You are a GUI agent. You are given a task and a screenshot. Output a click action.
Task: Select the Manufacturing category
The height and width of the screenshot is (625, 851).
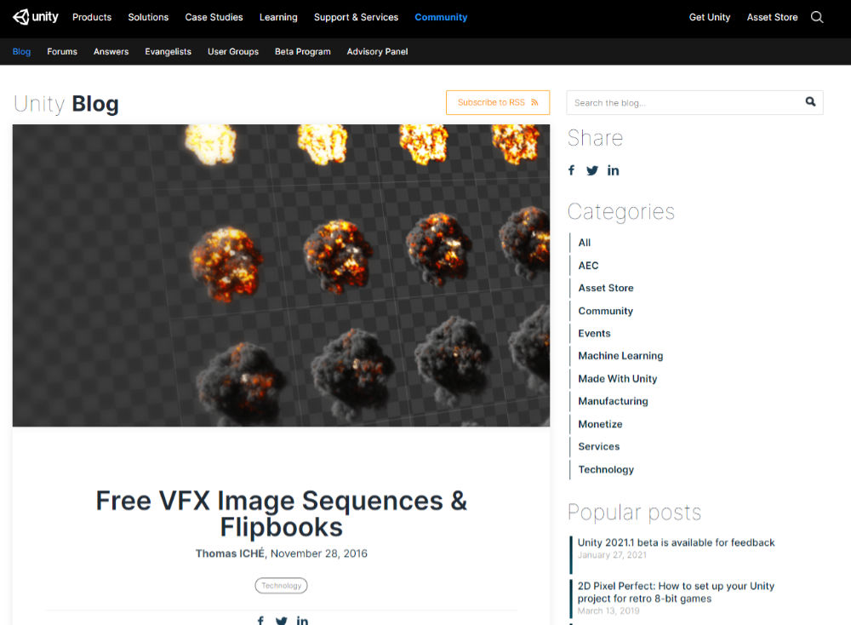(x=613, y=401)
